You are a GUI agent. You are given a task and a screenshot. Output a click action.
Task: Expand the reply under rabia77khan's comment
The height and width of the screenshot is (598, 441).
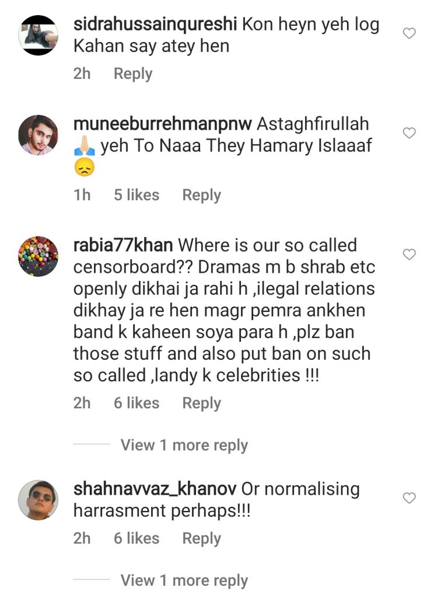point(184,445)
